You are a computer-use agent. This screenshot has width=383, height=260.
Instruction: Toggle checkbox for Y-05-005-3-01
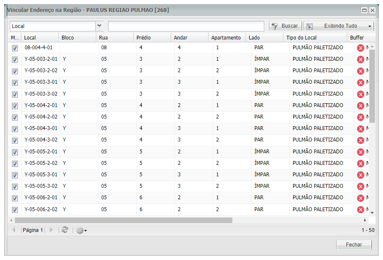point(15,175)
